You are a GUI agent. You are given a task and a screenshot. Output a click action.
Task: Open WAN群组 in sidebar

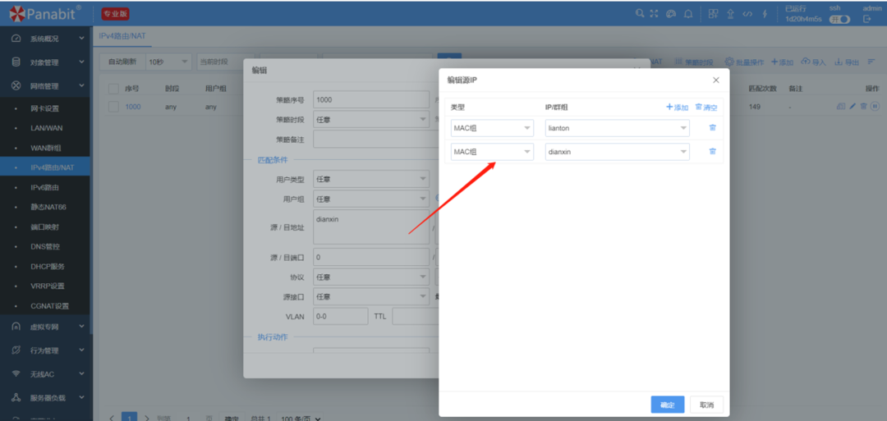click(45, 148)
